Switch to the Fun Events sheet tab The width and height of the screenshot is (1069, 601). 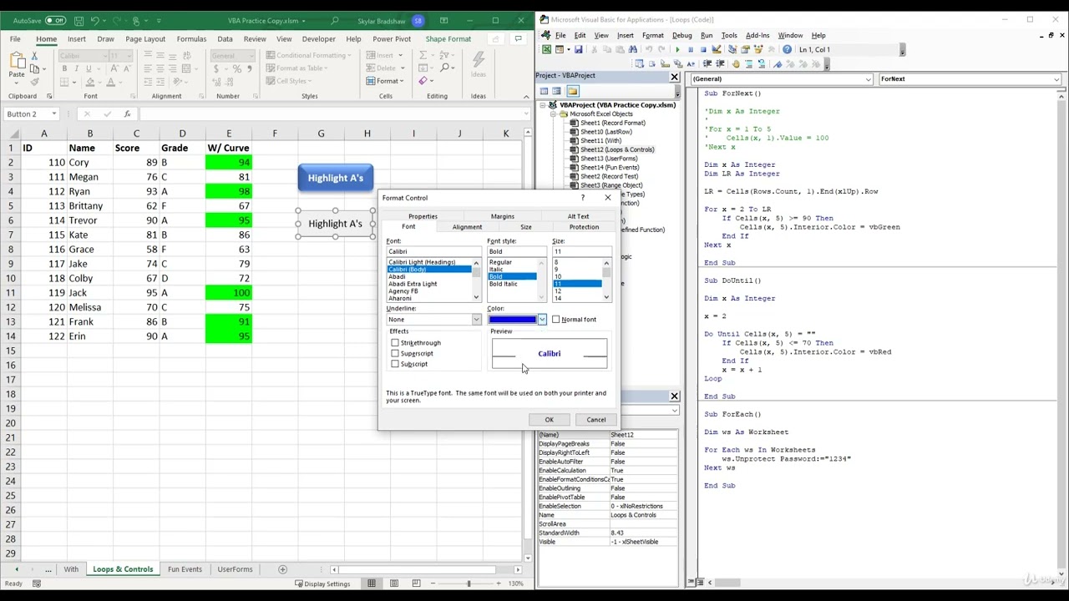tap(185, 569)
